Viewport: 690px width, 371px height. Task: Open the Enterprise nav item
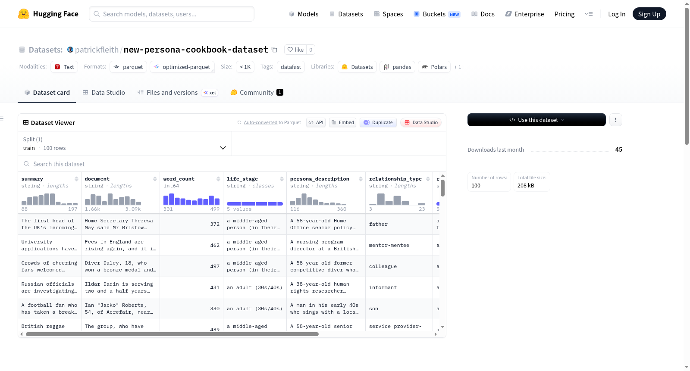point(524,14)
